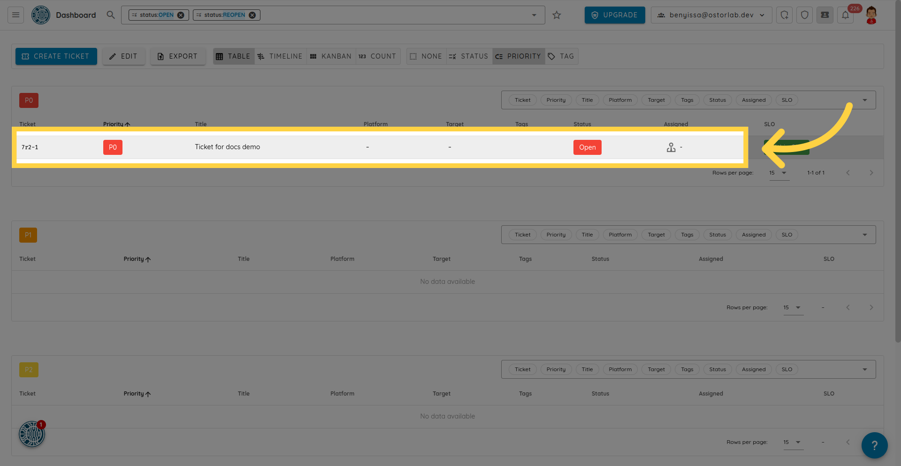Expand the organization benyissa@ostorlab.dev dropdown
This screenshot has width=901, height=466.
click(711, 15)
